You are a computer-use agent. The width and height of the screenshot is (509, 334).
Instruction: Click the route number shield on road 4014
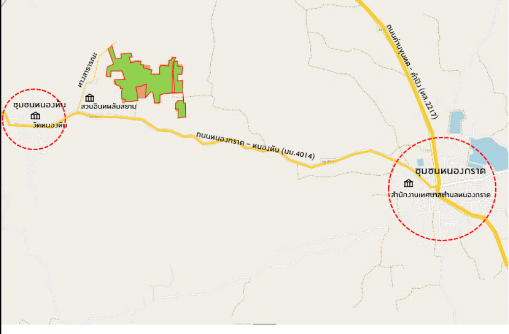coord(327,161)
